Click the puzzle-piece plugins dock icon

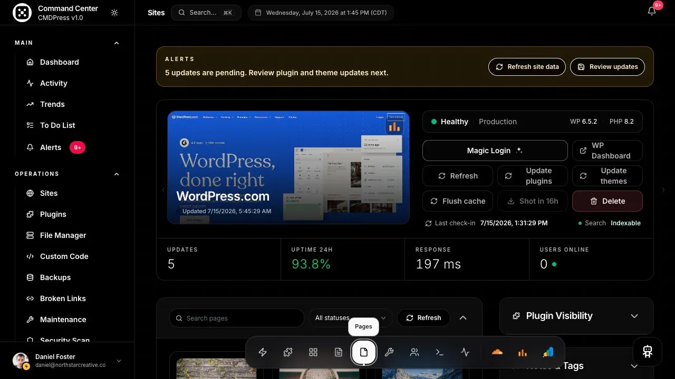pyautogui.click(x=288, y=353)
